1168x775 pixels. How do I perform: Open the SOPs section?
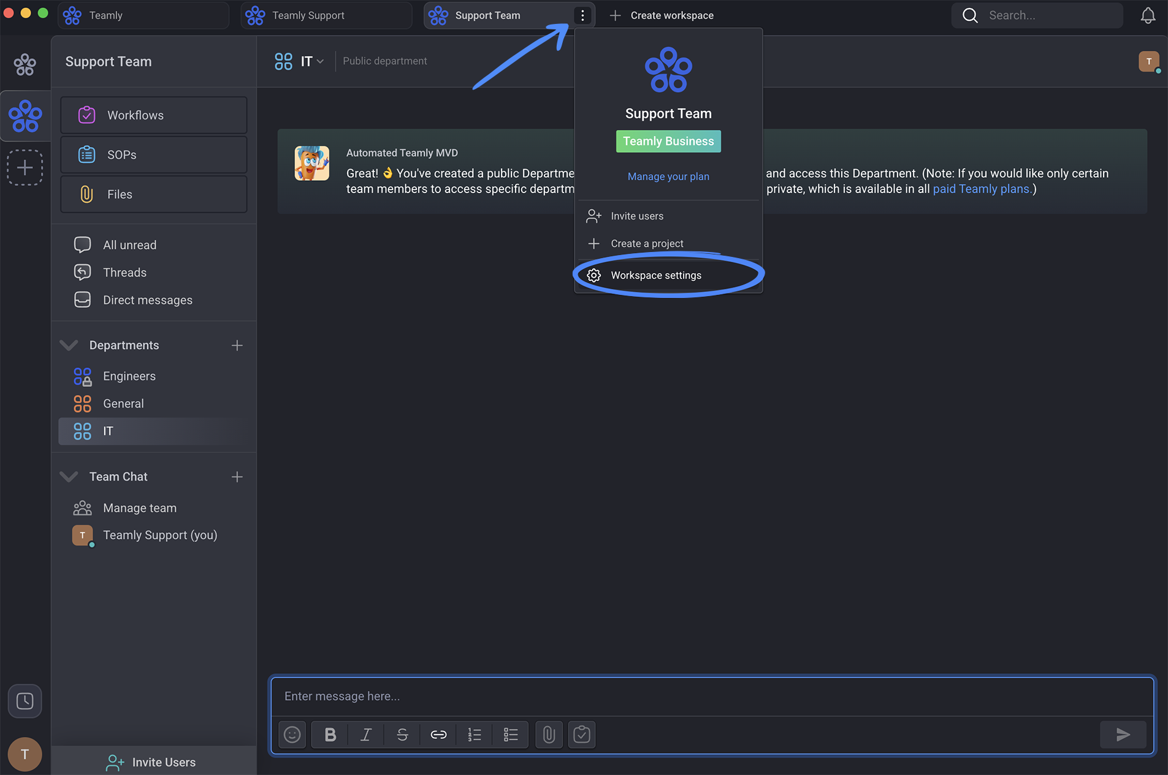[x=153, y=155]
